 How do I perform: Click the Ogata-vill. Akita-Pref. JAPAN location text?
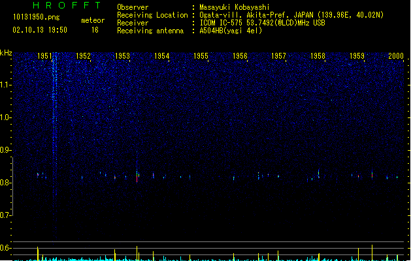point(291,15)
